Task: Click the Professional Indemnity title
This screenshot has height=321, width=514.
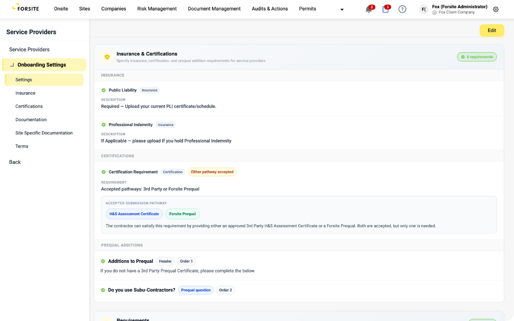Action: pos(131,125)
